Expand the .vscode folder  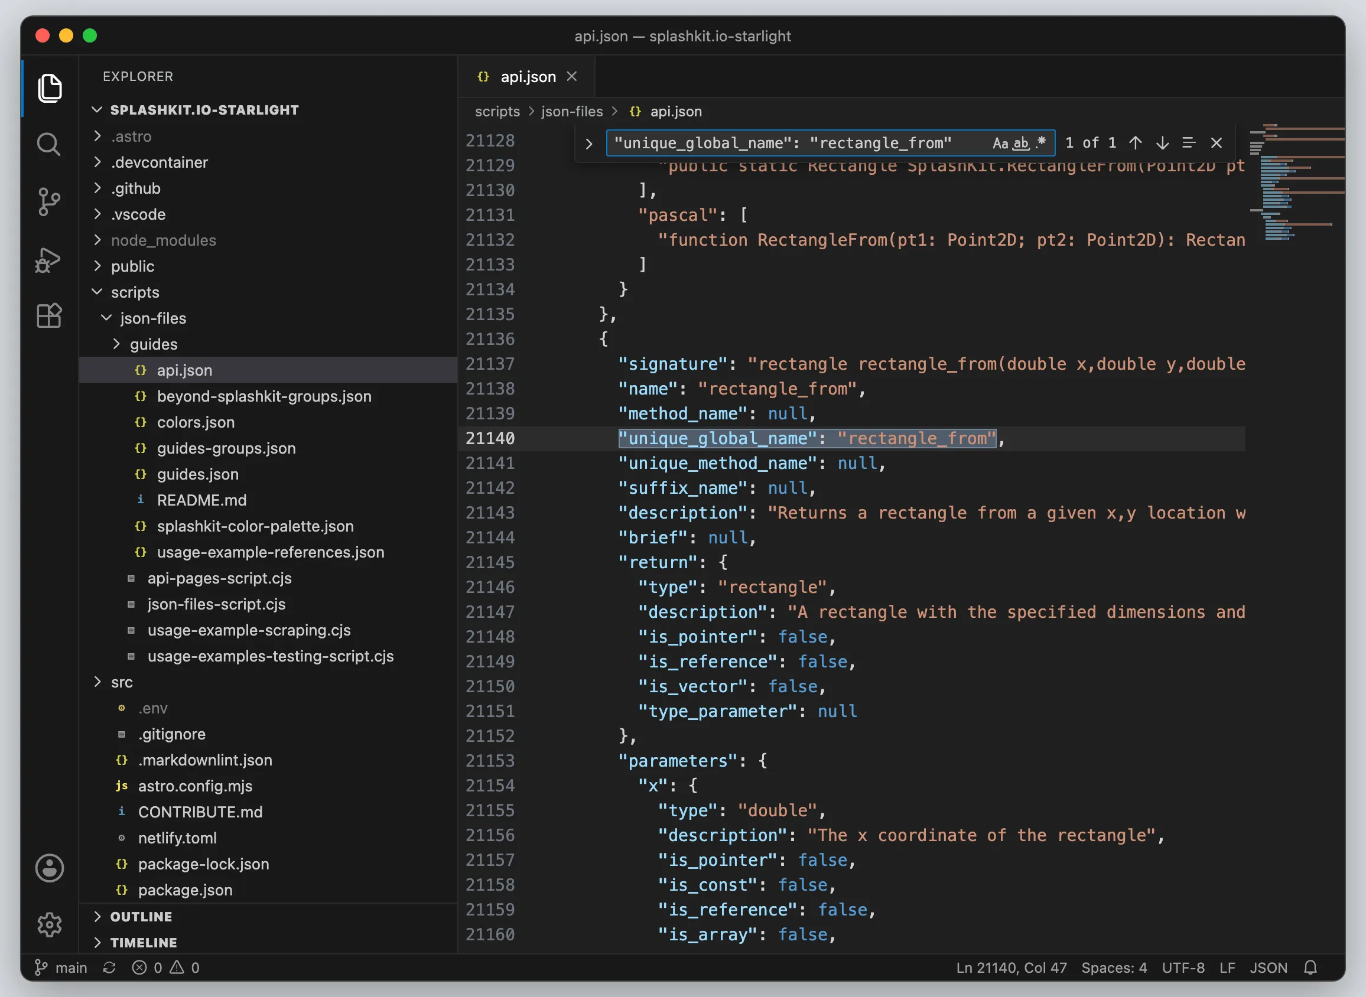(269, 214)
